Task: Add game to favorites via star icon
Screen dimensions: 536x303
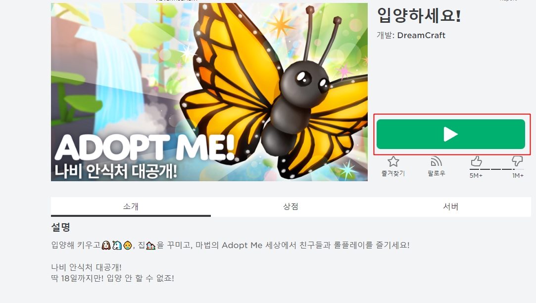Action: point(393,161)
